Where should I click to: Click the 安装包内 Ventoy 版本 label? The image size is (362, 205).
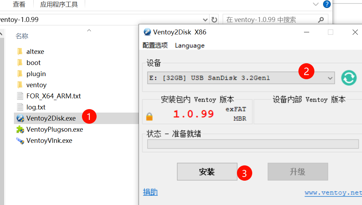pos(198,99)
